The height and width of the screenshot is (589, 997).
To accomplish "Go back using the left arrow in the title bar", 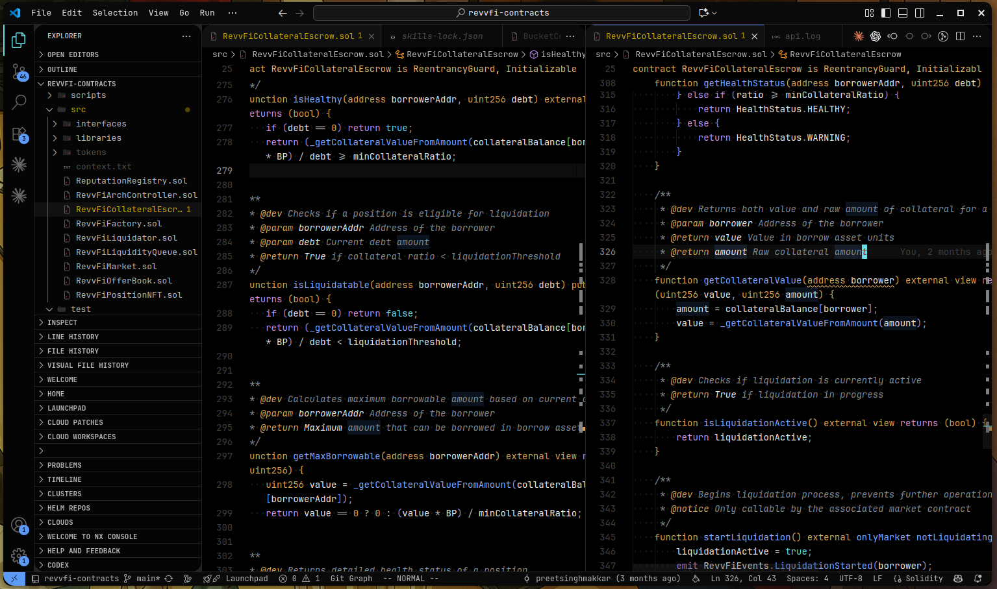I will 283,13.
